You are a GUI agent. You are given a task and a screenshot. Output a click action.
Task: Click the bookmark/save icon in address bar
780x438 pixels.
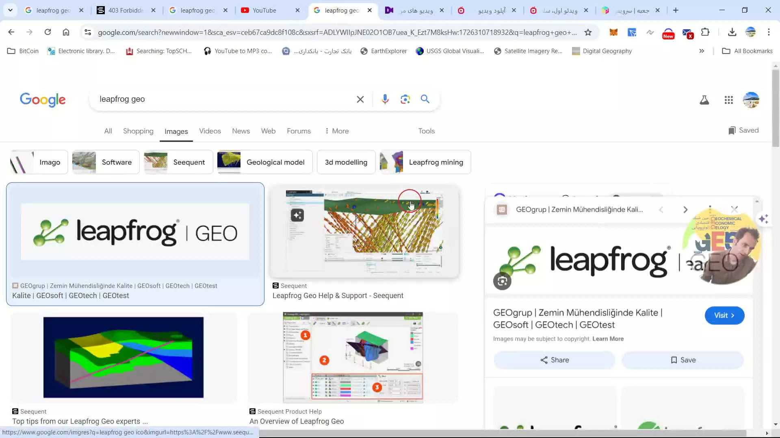pos(588,32)
